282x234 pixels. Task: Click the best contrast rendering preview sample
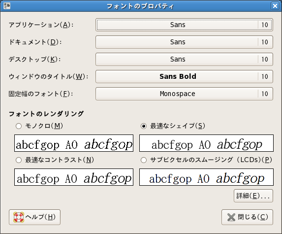point(74,177)
